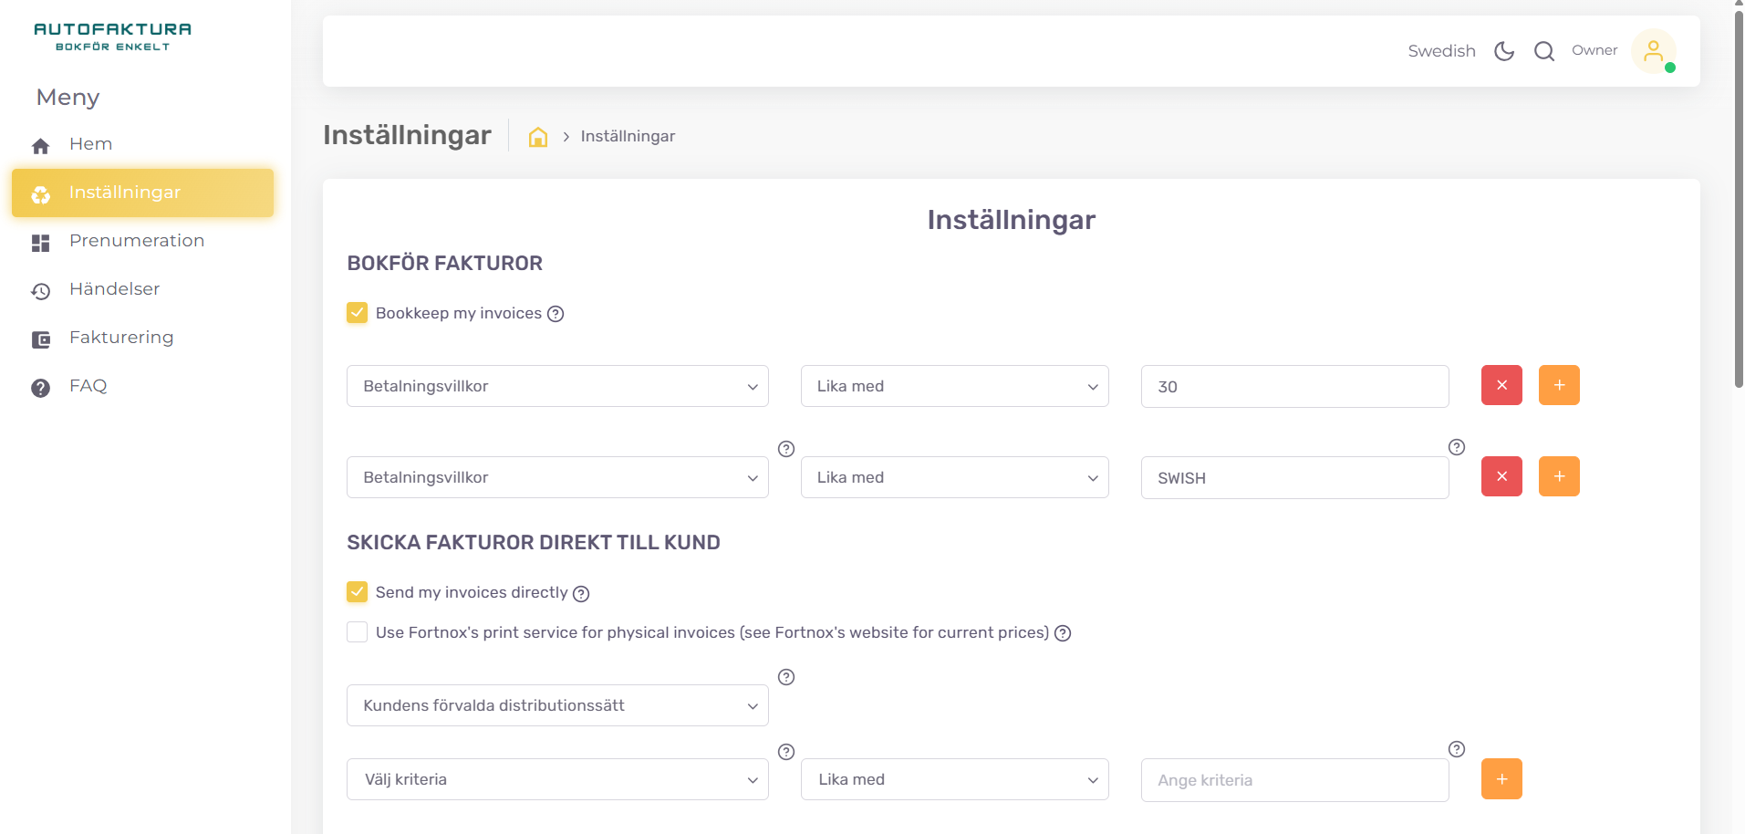Open the Owner profile avatar
The width and height of the screenshot is (1745, 834).
tap(1654, 51)
